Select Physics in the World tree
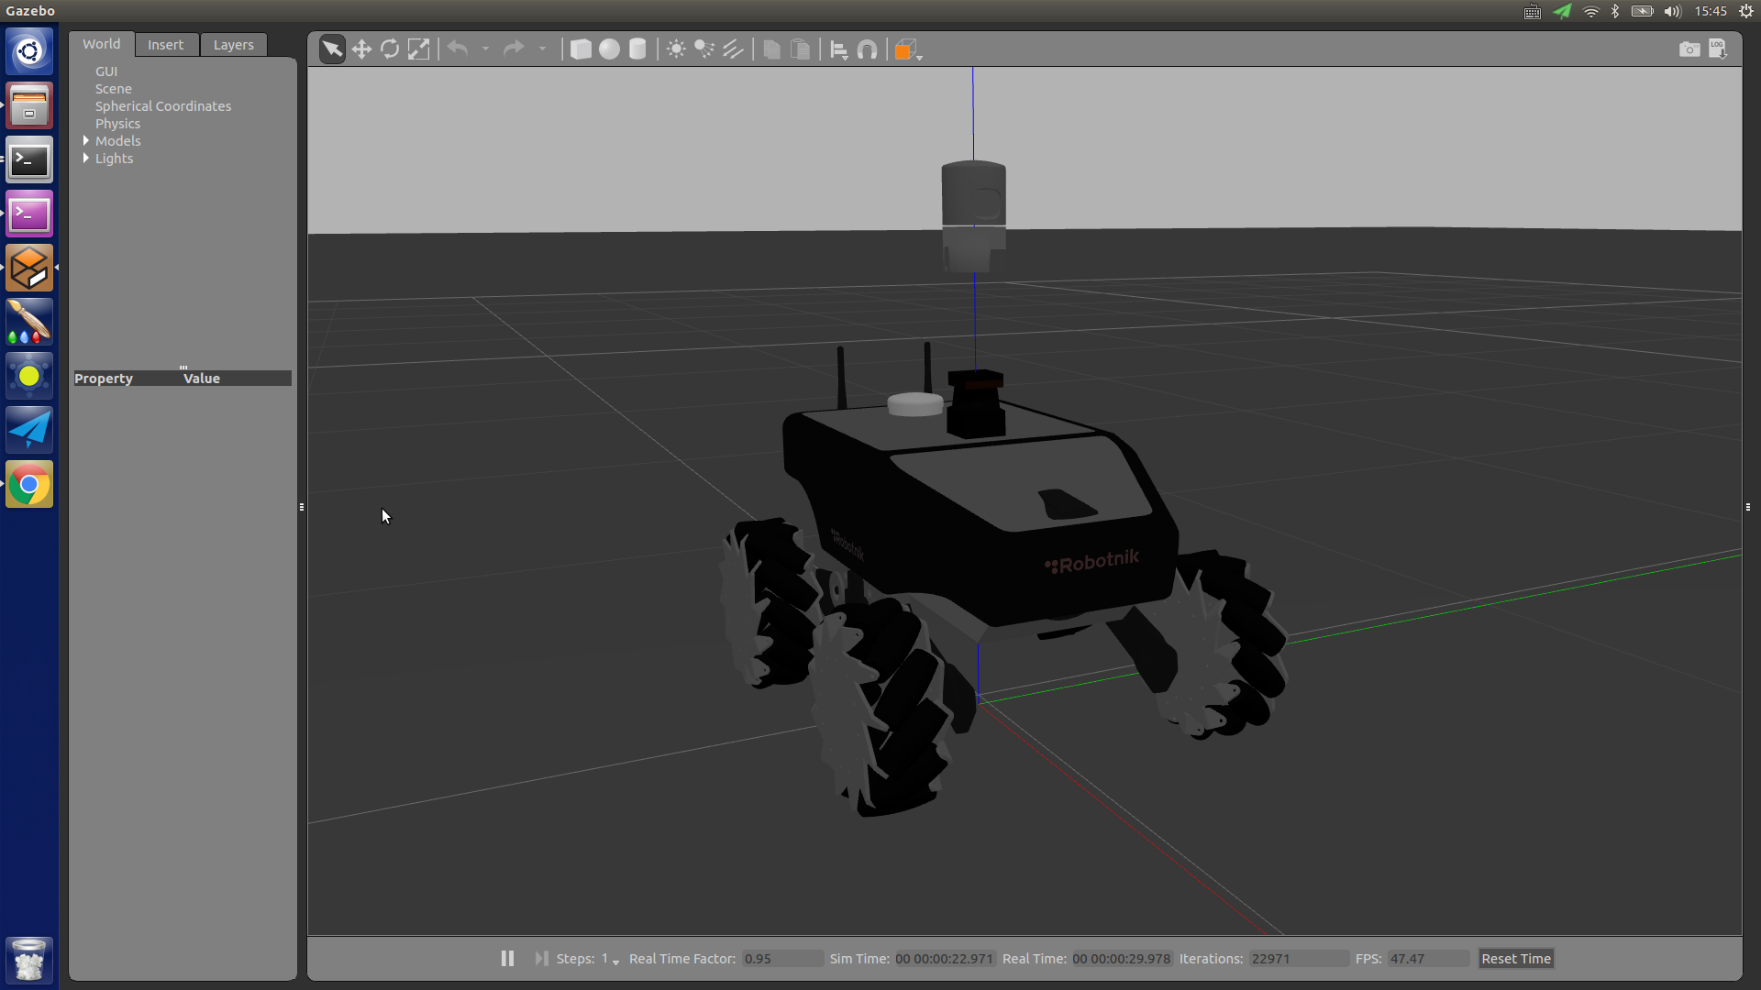 [x=117, y=124]
